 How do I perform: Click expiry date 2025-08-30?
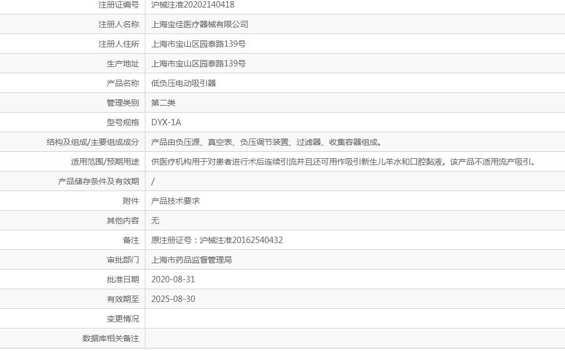pyautogui.click(x=173, y=299)
